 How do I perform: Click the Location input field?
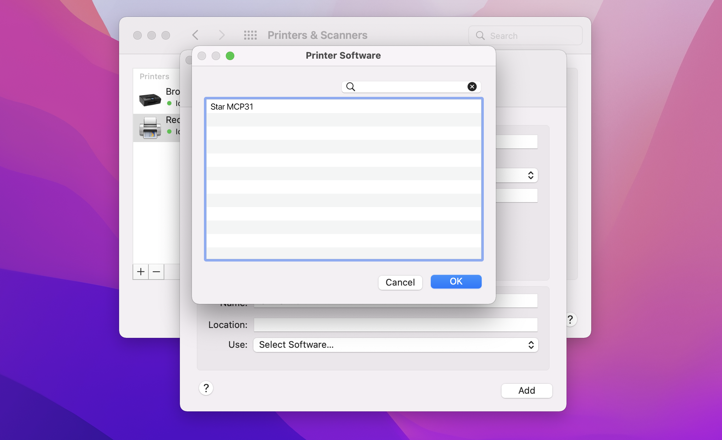(395, 324)
